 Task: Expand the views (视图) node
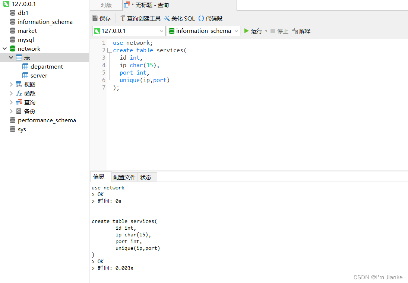11,84
